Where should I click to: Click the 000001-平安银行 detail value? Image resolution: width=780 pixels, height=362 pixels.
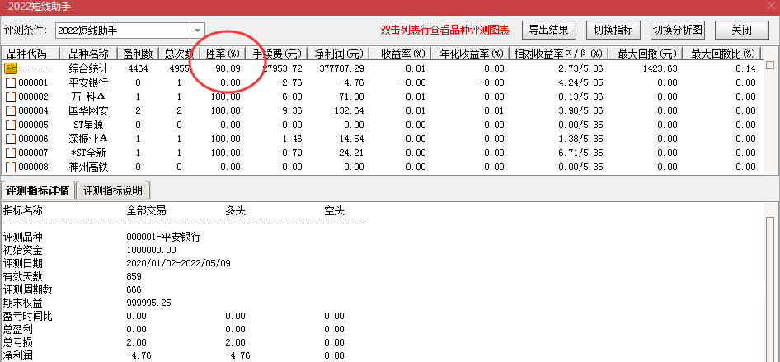pos(163,237)
